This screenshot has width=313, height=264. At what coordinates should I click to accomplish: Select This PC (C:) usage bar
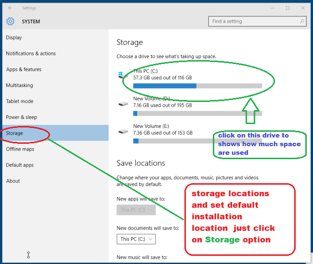(197, 86)
